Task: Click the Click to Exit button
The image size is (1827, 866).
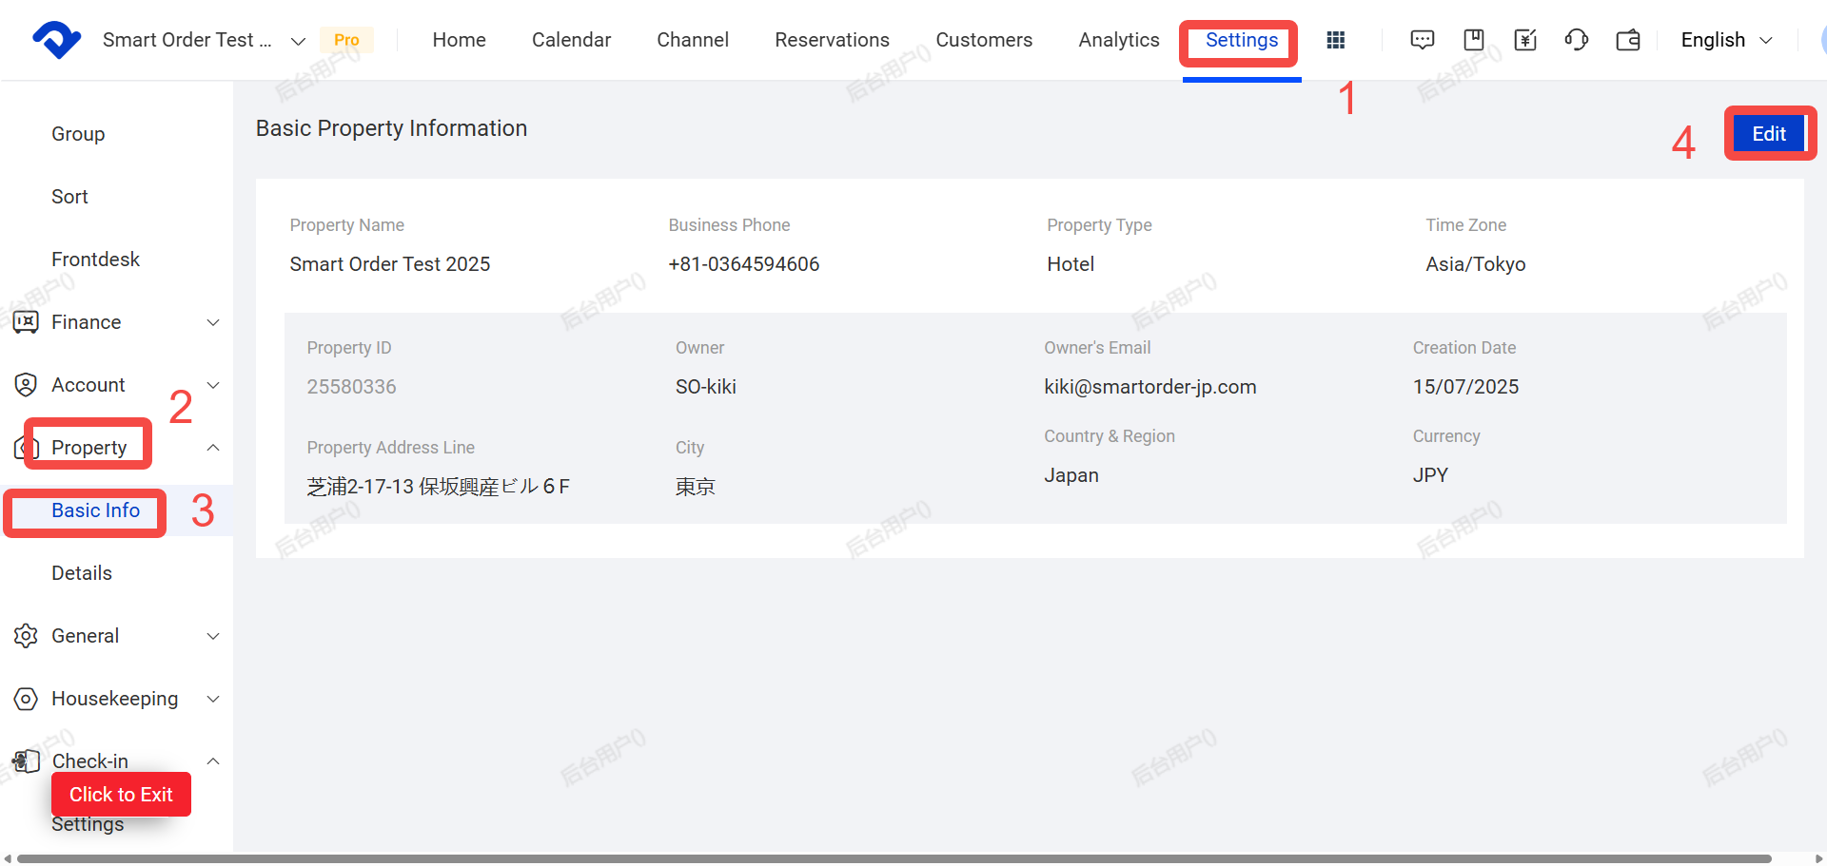Action: [x=121, y=795]
